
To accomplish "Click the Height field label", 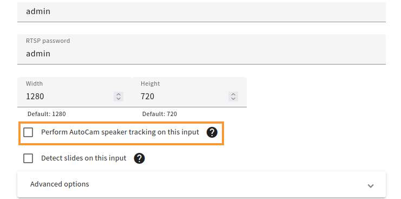I will click(150, 84).
